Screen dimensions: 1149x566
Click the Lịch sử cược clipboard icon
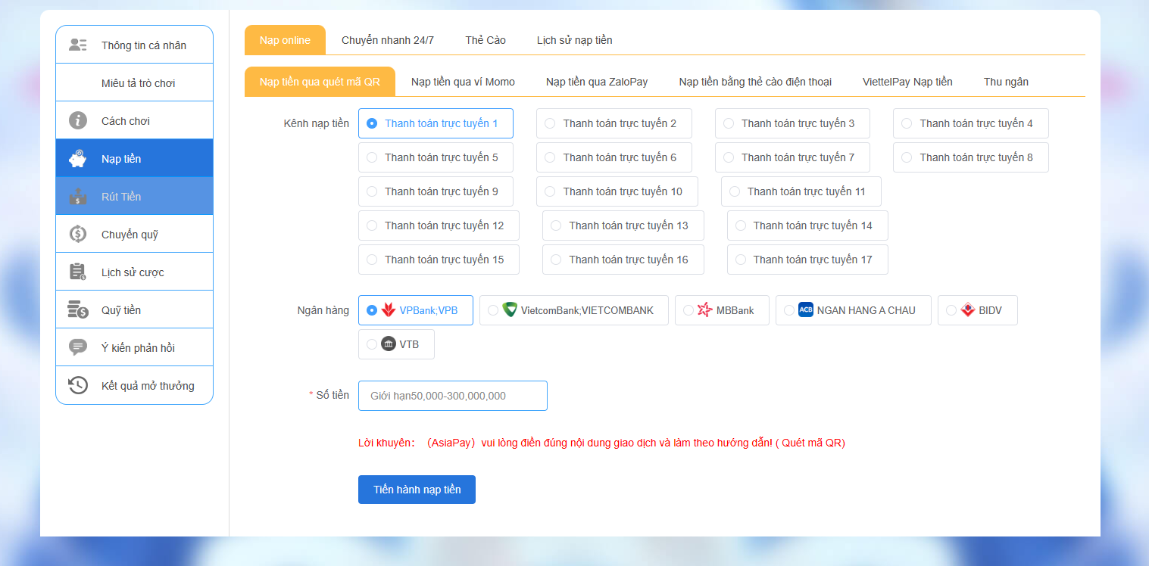click(78, 272)
